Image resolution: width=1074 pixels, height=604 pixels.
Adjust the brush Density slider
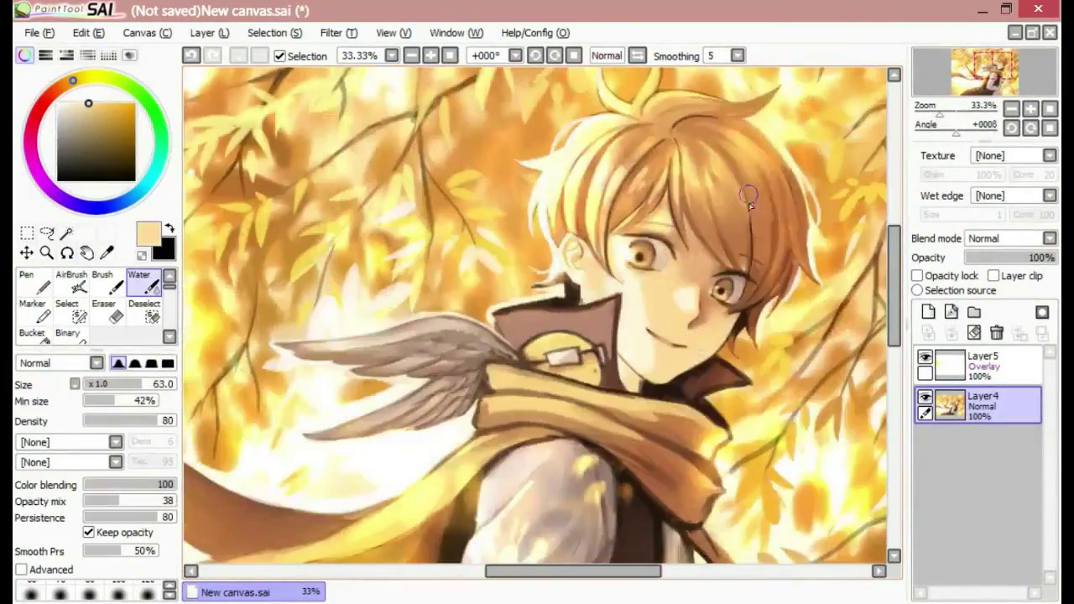pos(128,421)
